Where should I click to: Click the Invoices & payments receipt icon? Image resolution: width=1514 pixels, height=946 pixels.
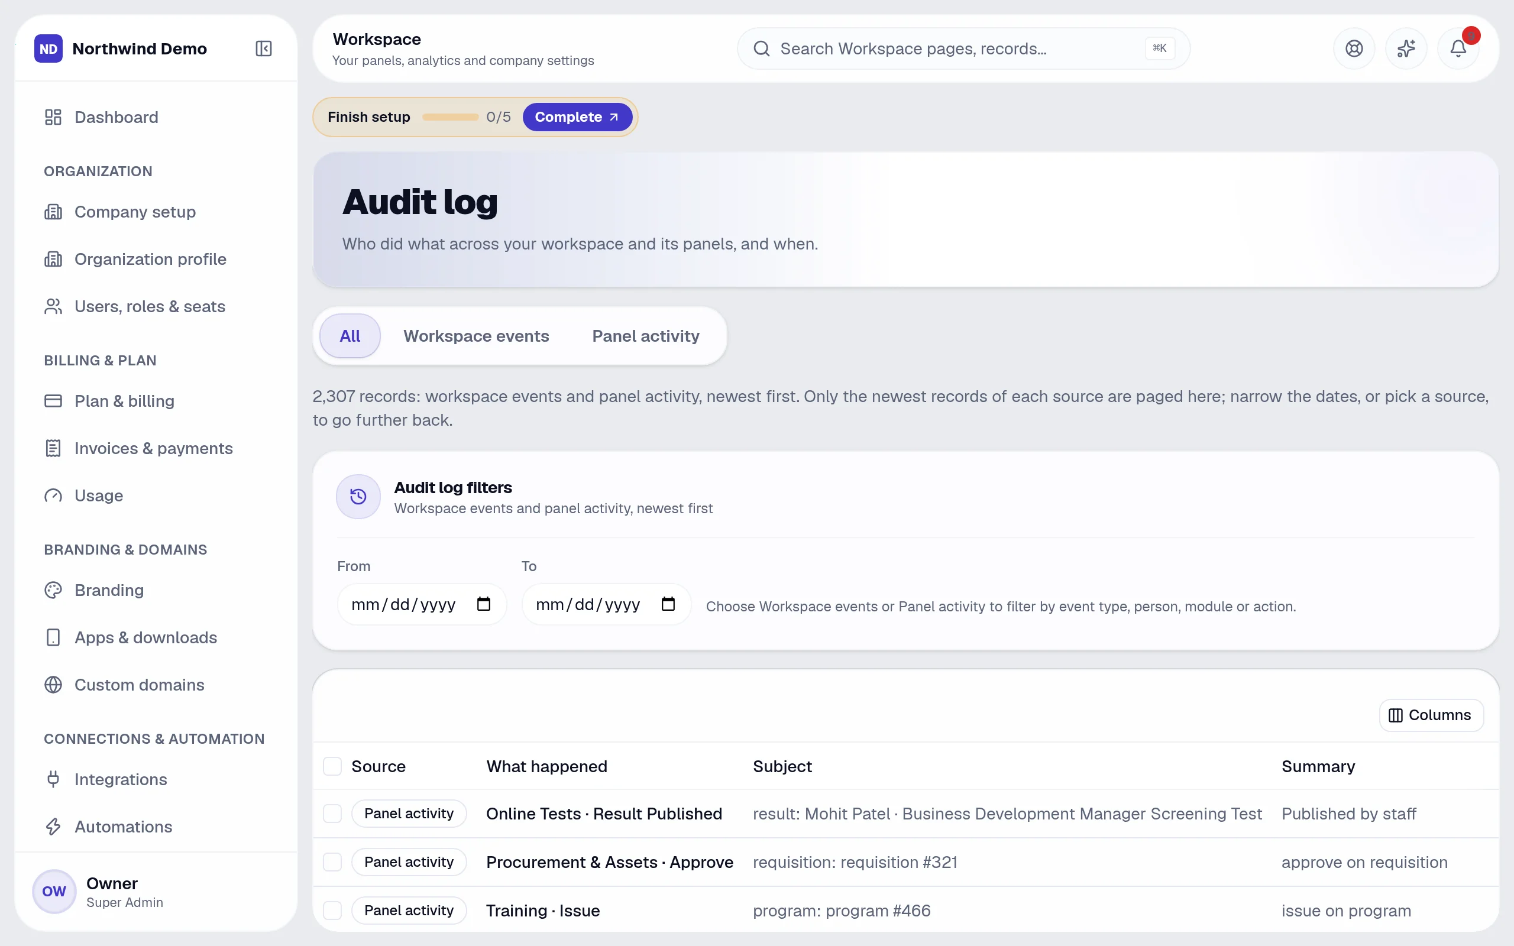coord(53,448)
